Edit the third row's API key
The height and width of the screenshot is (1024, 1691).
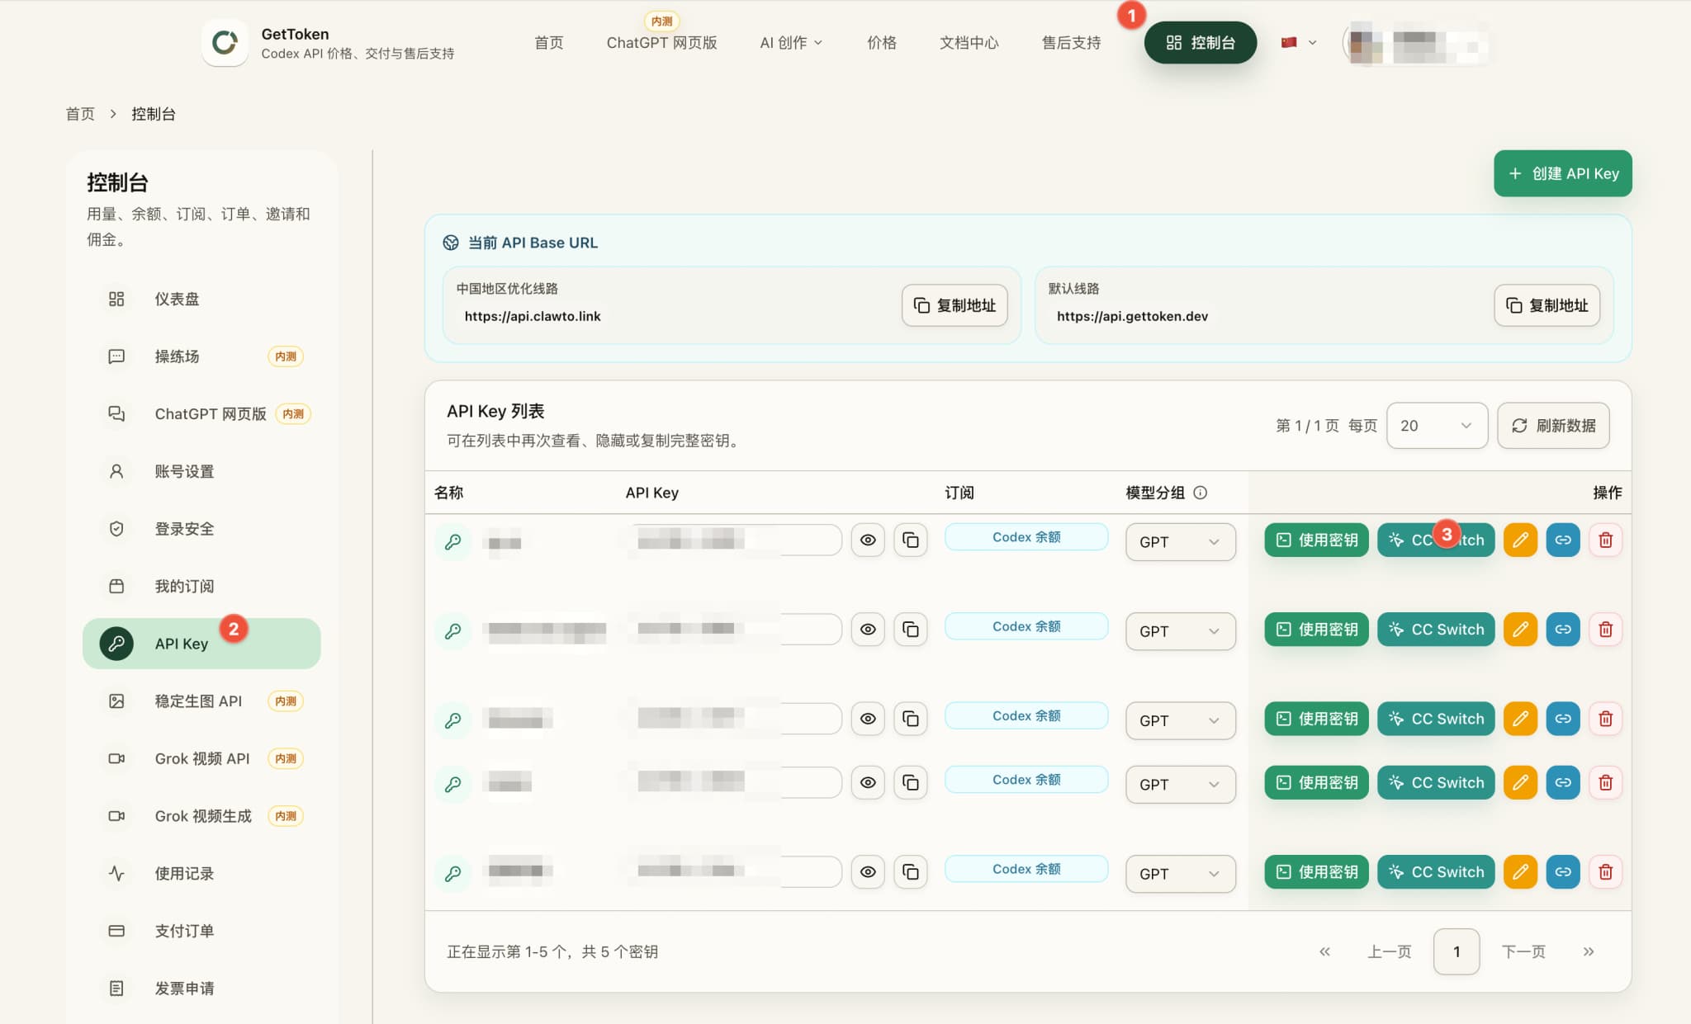coord(1520,719)
